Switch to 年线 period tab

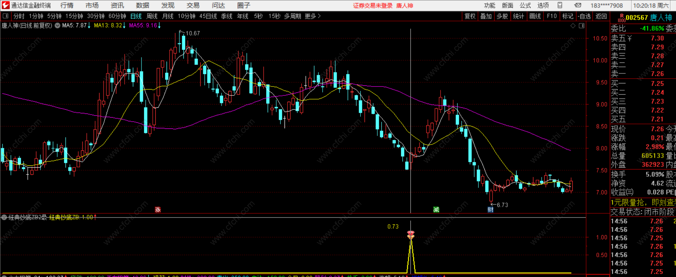click(243, 16)
